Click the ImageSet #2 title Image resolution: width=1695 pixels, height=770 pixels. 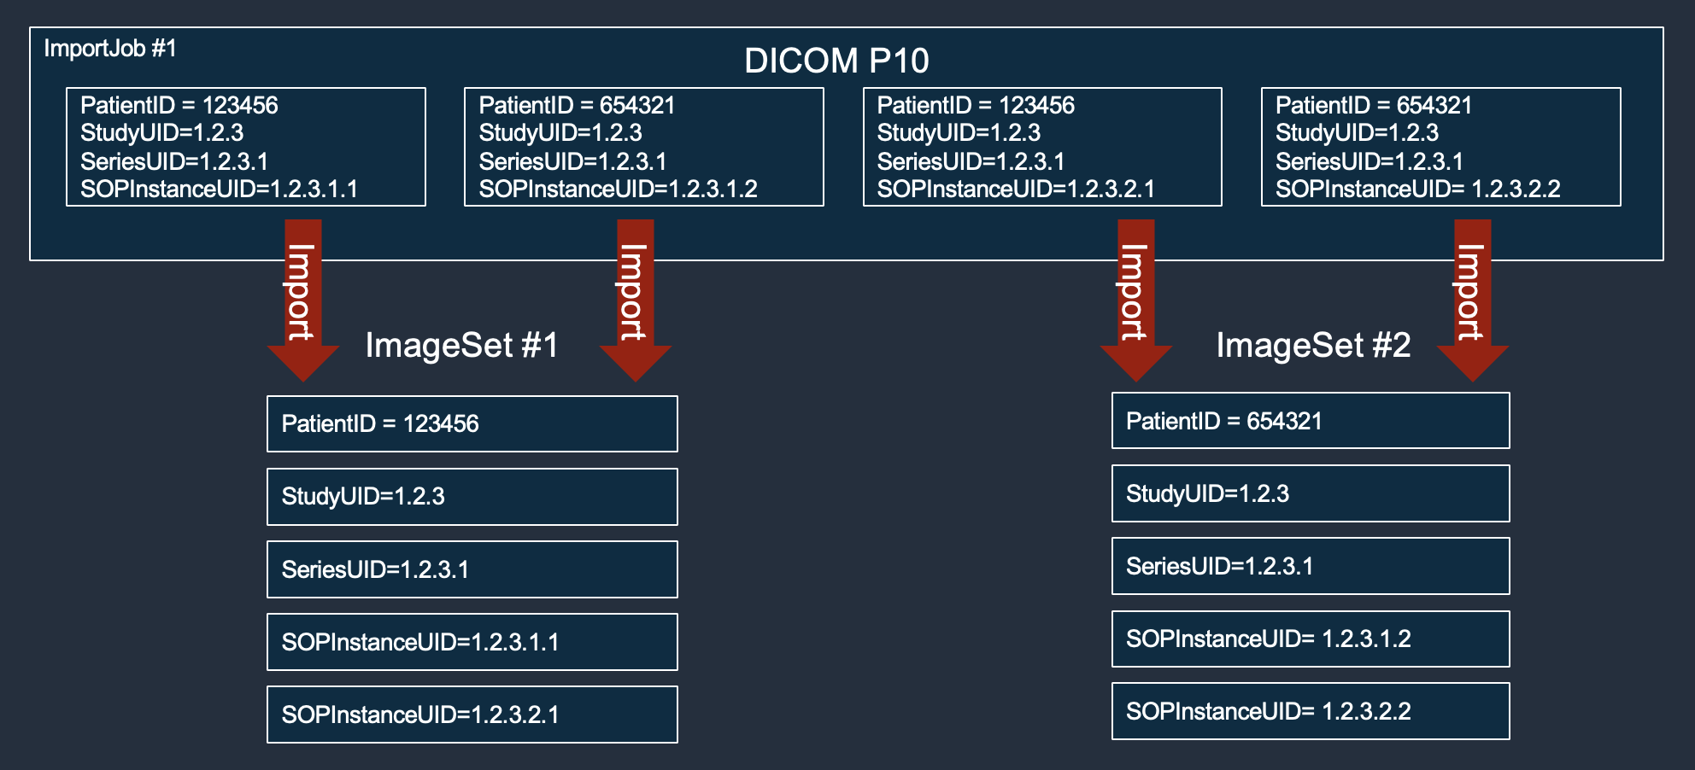[x=1313, y=346]
